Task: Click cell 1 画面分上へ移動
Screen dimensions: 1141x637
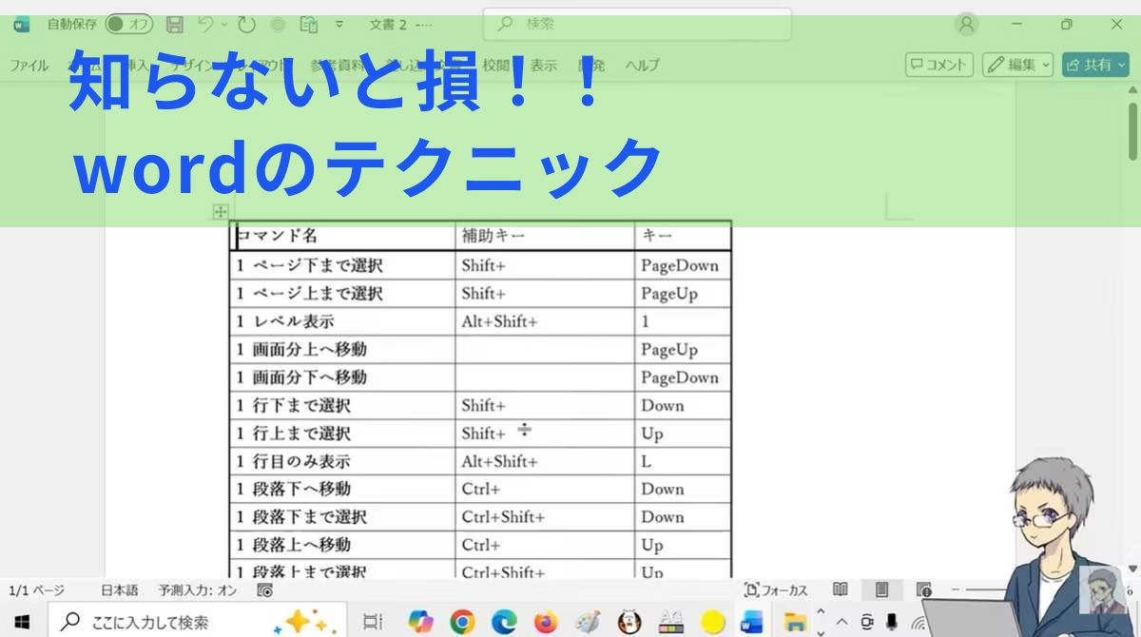Action: [342, 349]
